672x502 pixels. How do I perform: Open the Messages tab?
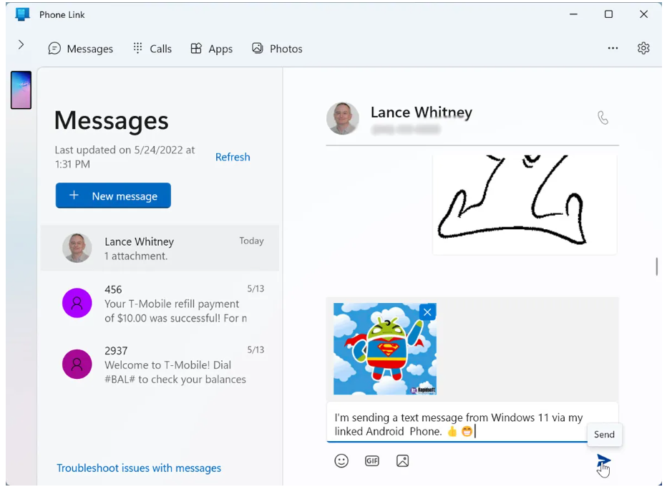point(81,49)
